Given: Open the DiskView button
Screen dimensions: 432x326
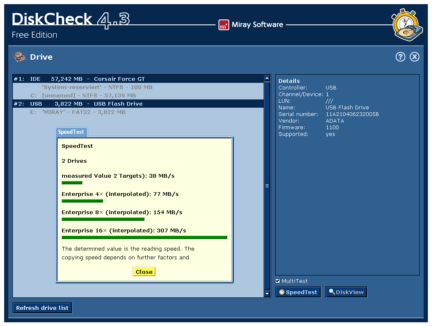Looking at the screenshot, I should point(346,292).
